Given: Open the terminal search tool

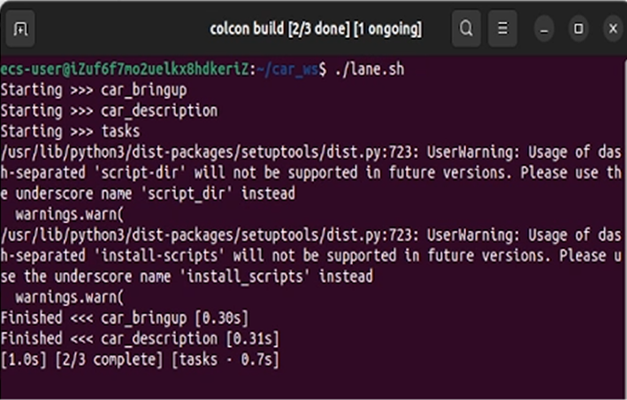Looking at the screenshot, I should point(466,29).
